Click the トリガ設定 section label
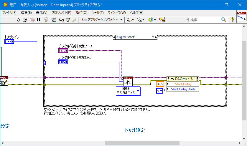Viewport: 247px width, 146px height. 135,130
